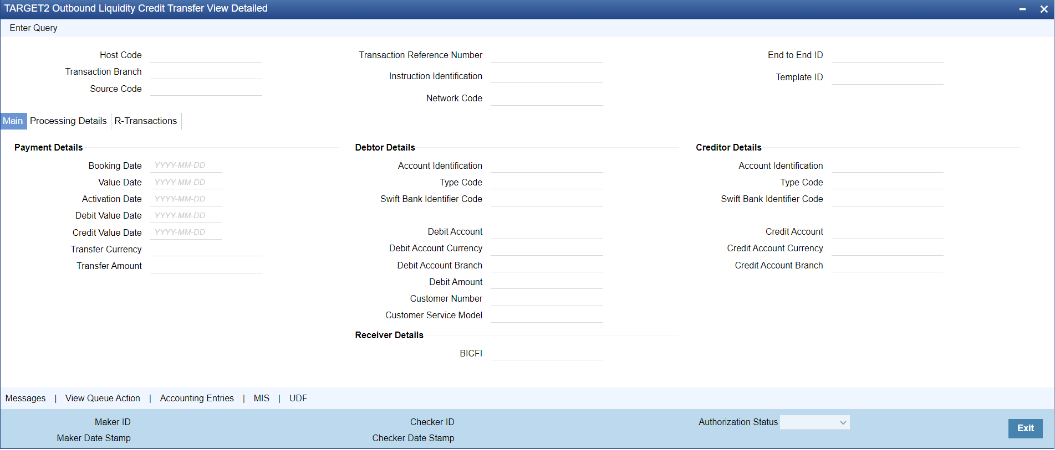Focus Debtor Type Code field
Screen dimensions: 1055x450
pos(547,182)
